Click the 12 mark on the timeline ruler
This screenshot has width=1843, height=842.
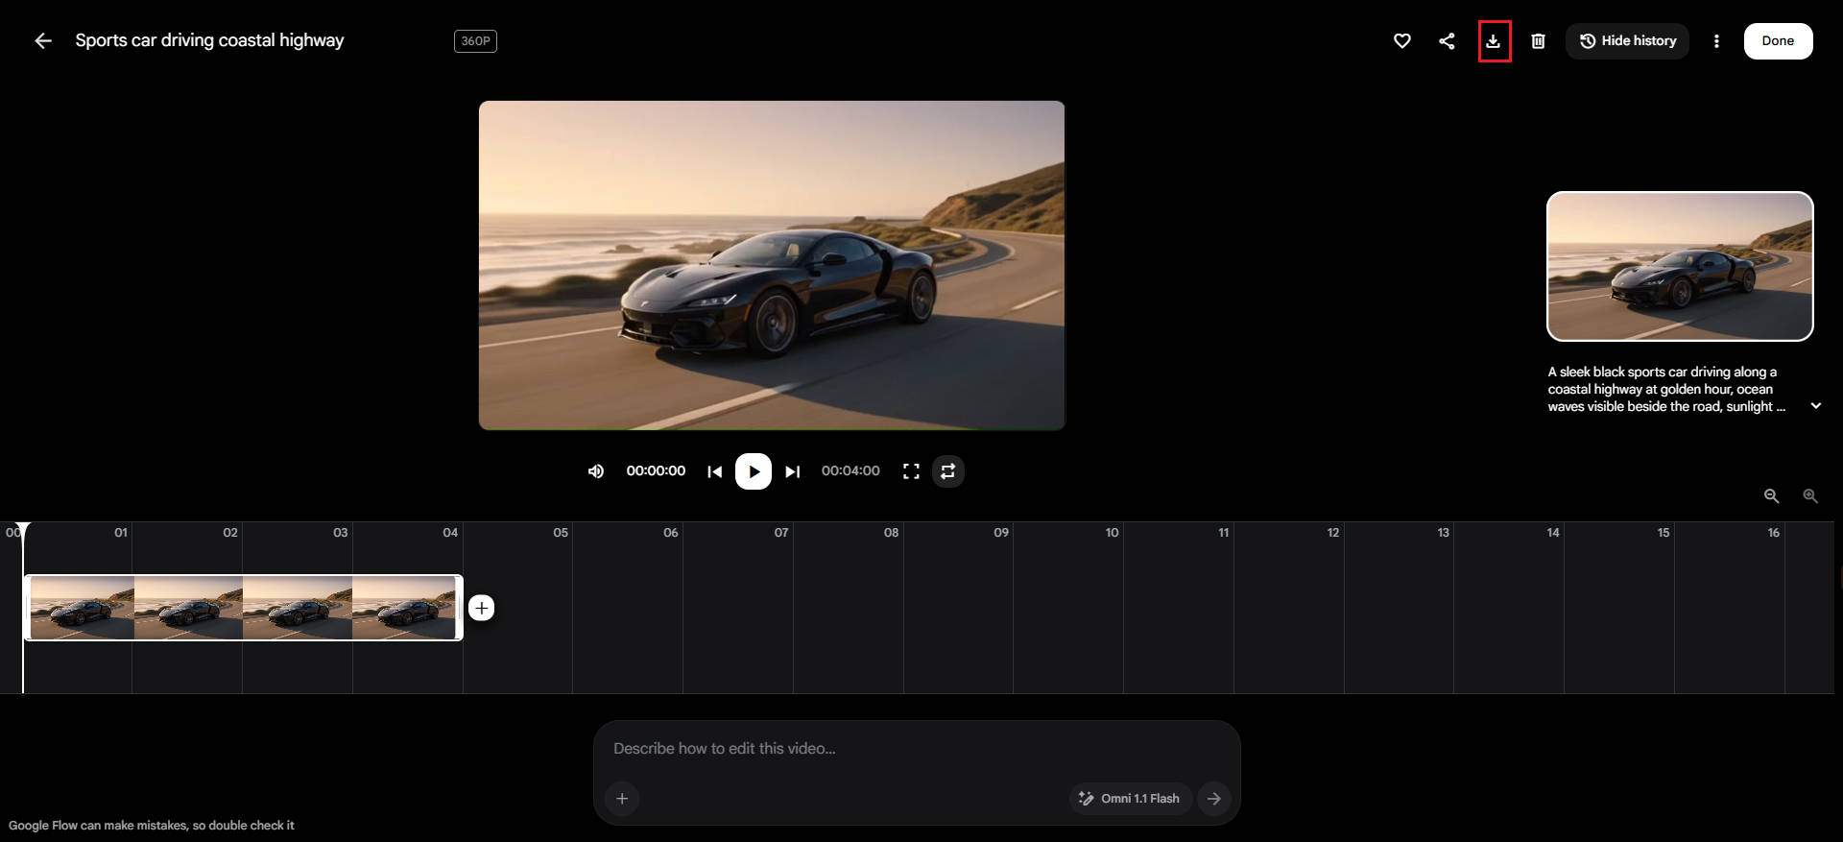pos(1333,533)
